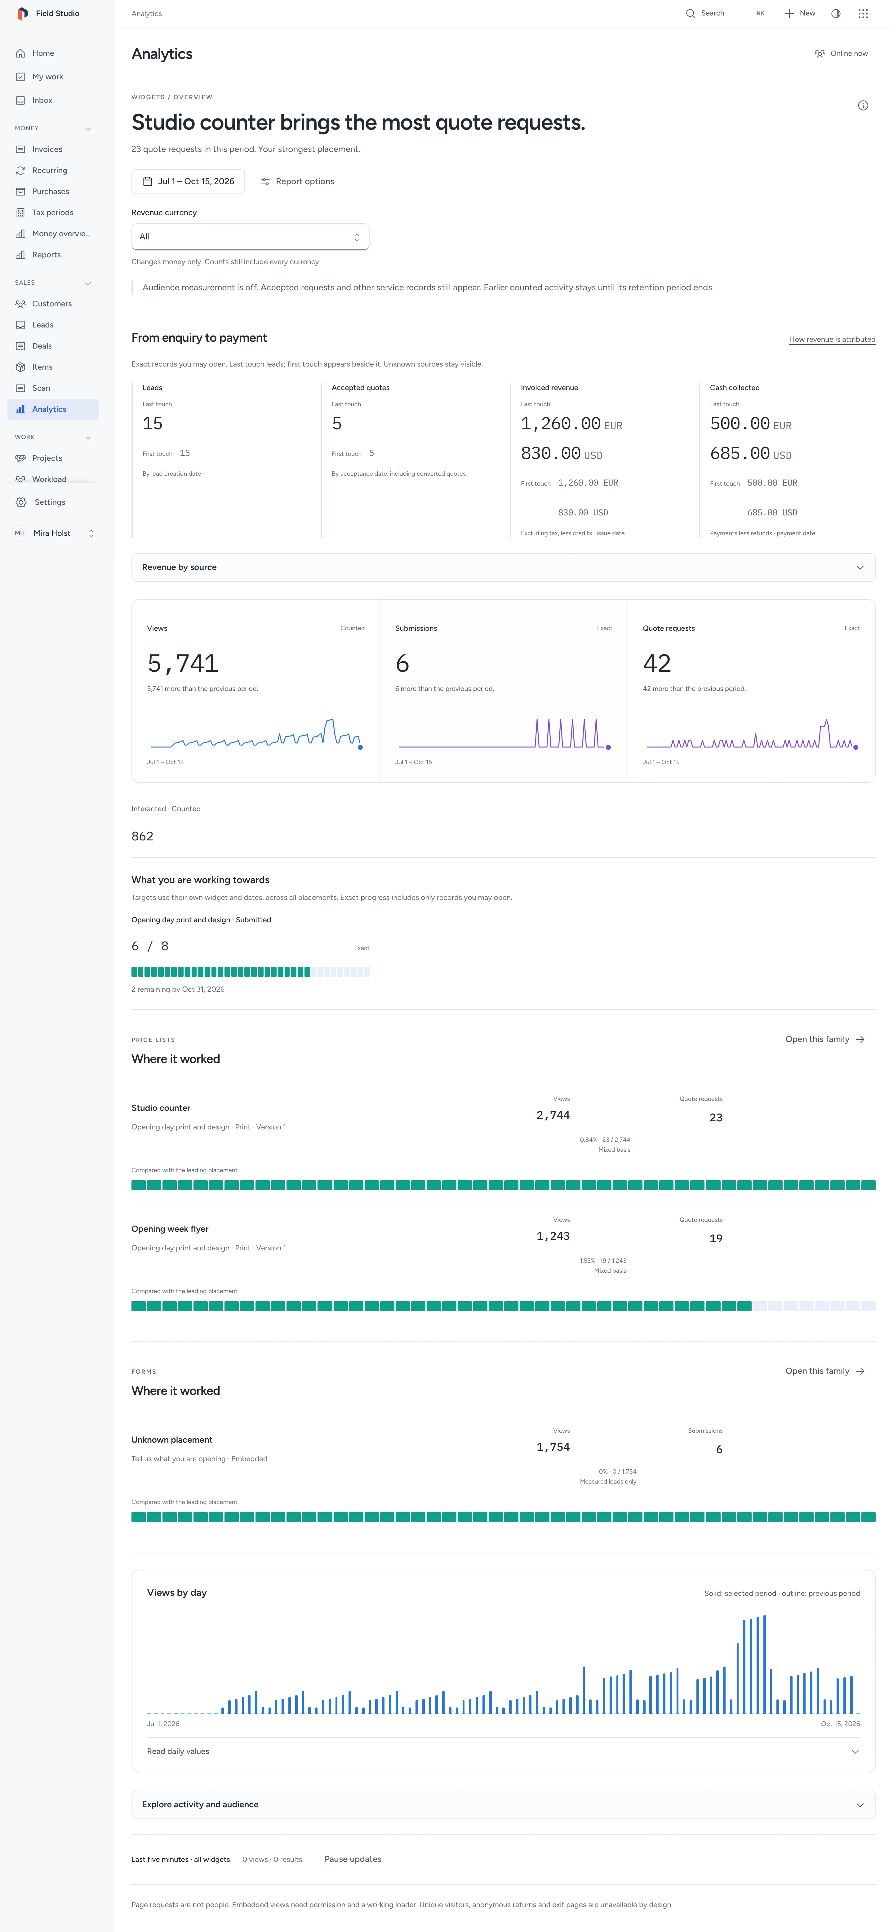Click the 6 / 8 target progress bar
The width and height of the screenshot is (893, 1932).
pos(251,972)
